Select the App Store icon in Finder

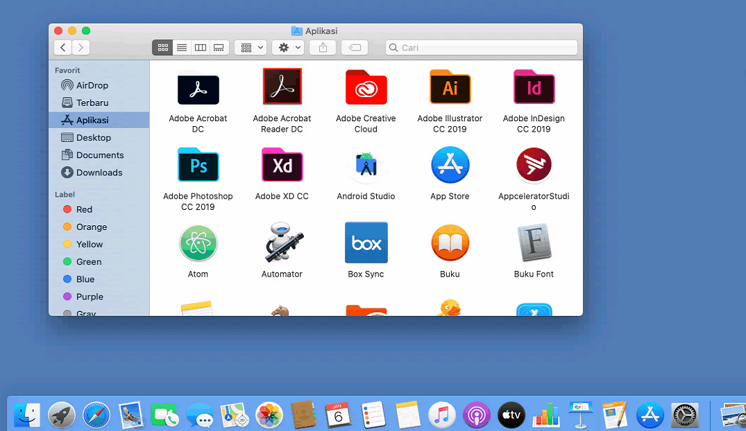click(x=450, y=165)
